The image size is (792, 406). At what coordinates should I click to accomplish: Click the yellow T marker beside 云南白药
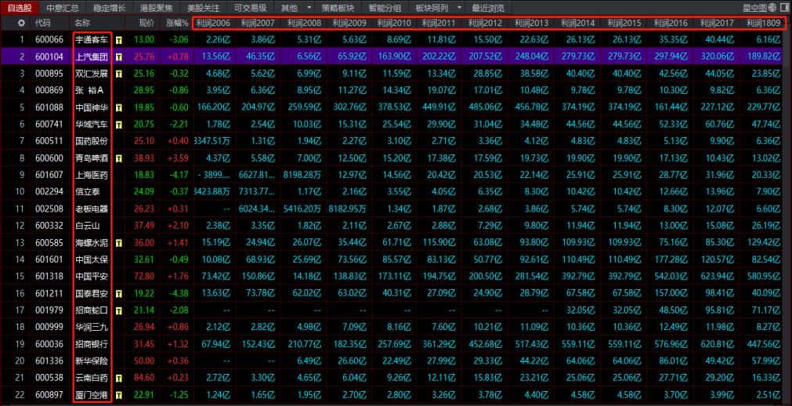tap(119, 379)
